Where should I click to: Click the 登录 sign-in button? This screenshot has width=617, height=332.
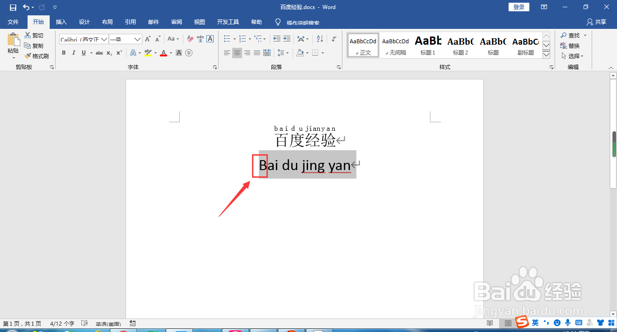coord(519,7)
